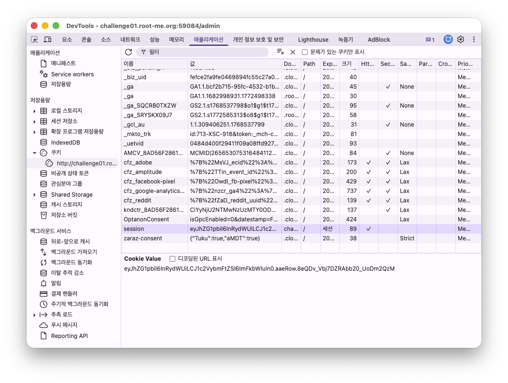Select IndexedDB in the sidebar

point(65,142)
